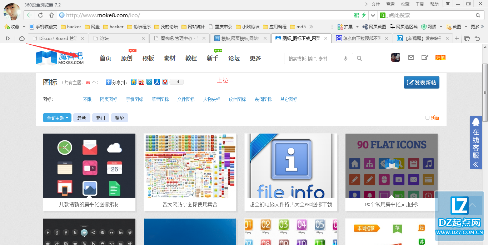Click the pencil compose icon in site header
Image resolution: width=488 pixels, height=245 pixels.
425,57
